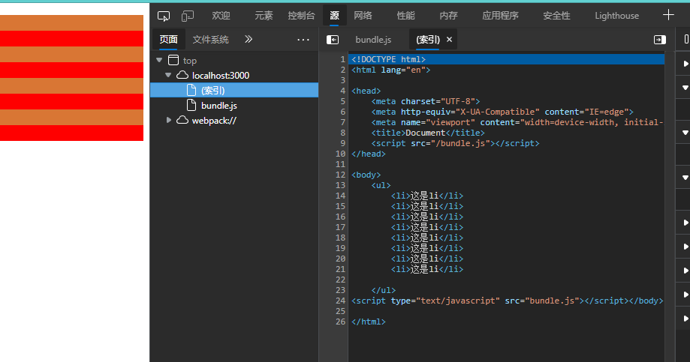Open the 内存 tab

(x=448, y=16)
